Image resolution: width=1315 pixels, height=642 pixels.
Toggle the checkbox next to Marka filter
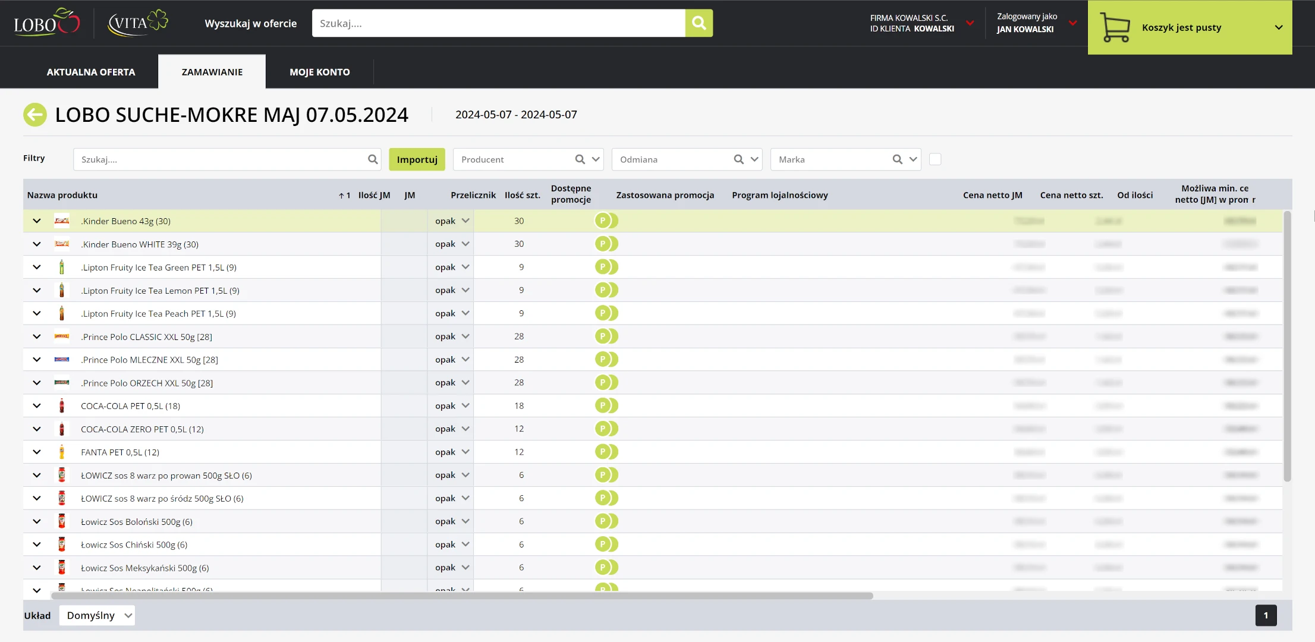(x=935, y=159)
